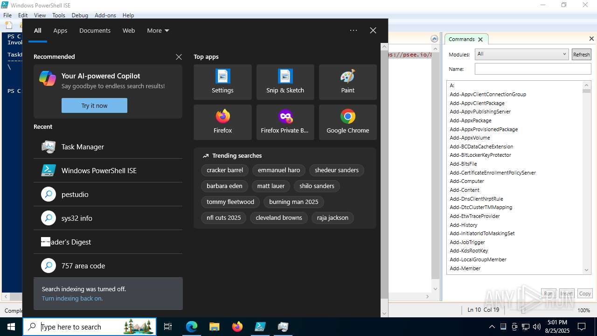Open Windows PowerShell ISE recent item
This screenshot has width=597, height=336.
tap(108, 170)
